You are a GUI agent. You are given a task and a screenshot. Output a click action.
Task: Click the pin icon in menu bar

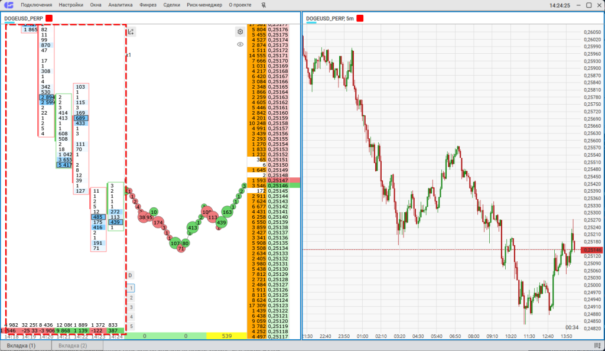263,5
